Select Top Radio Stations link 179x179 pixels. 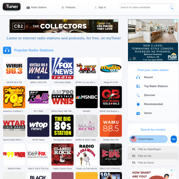tap(156, 86)
